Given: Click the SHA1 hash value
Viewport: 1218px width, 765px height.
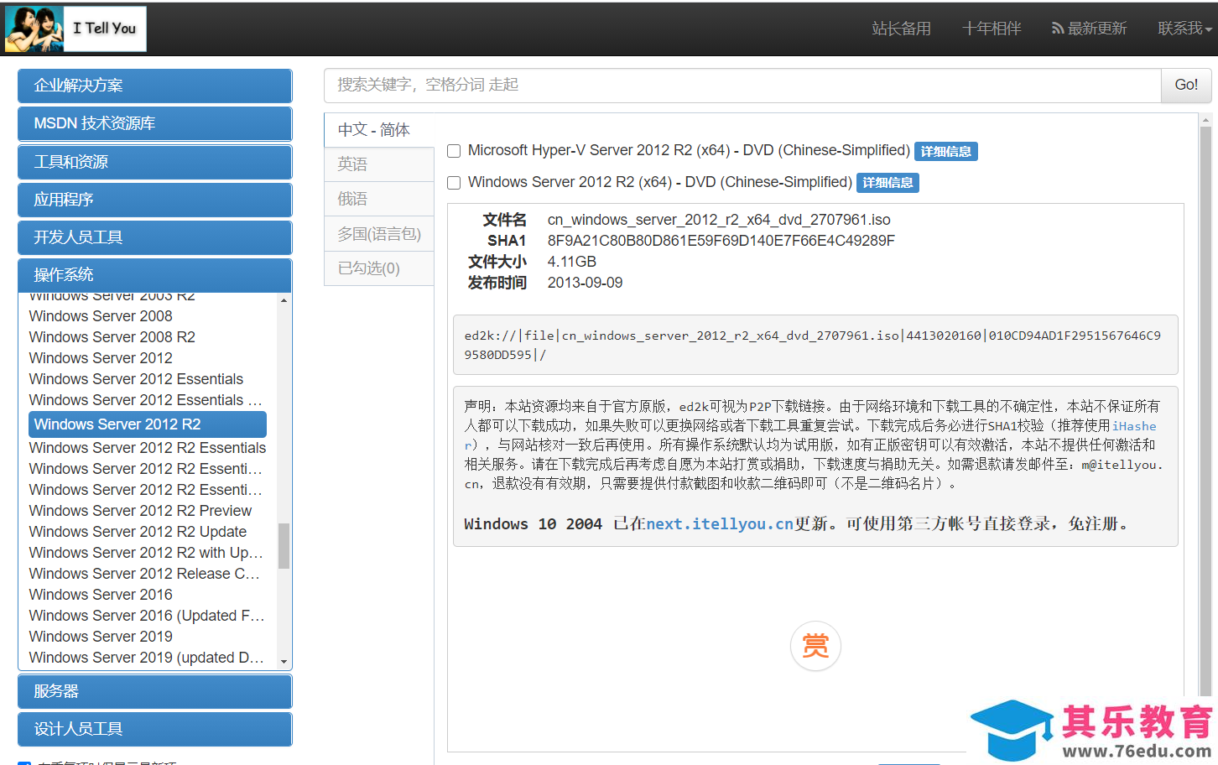Looking at the screenshot, I should click(721, 241).
